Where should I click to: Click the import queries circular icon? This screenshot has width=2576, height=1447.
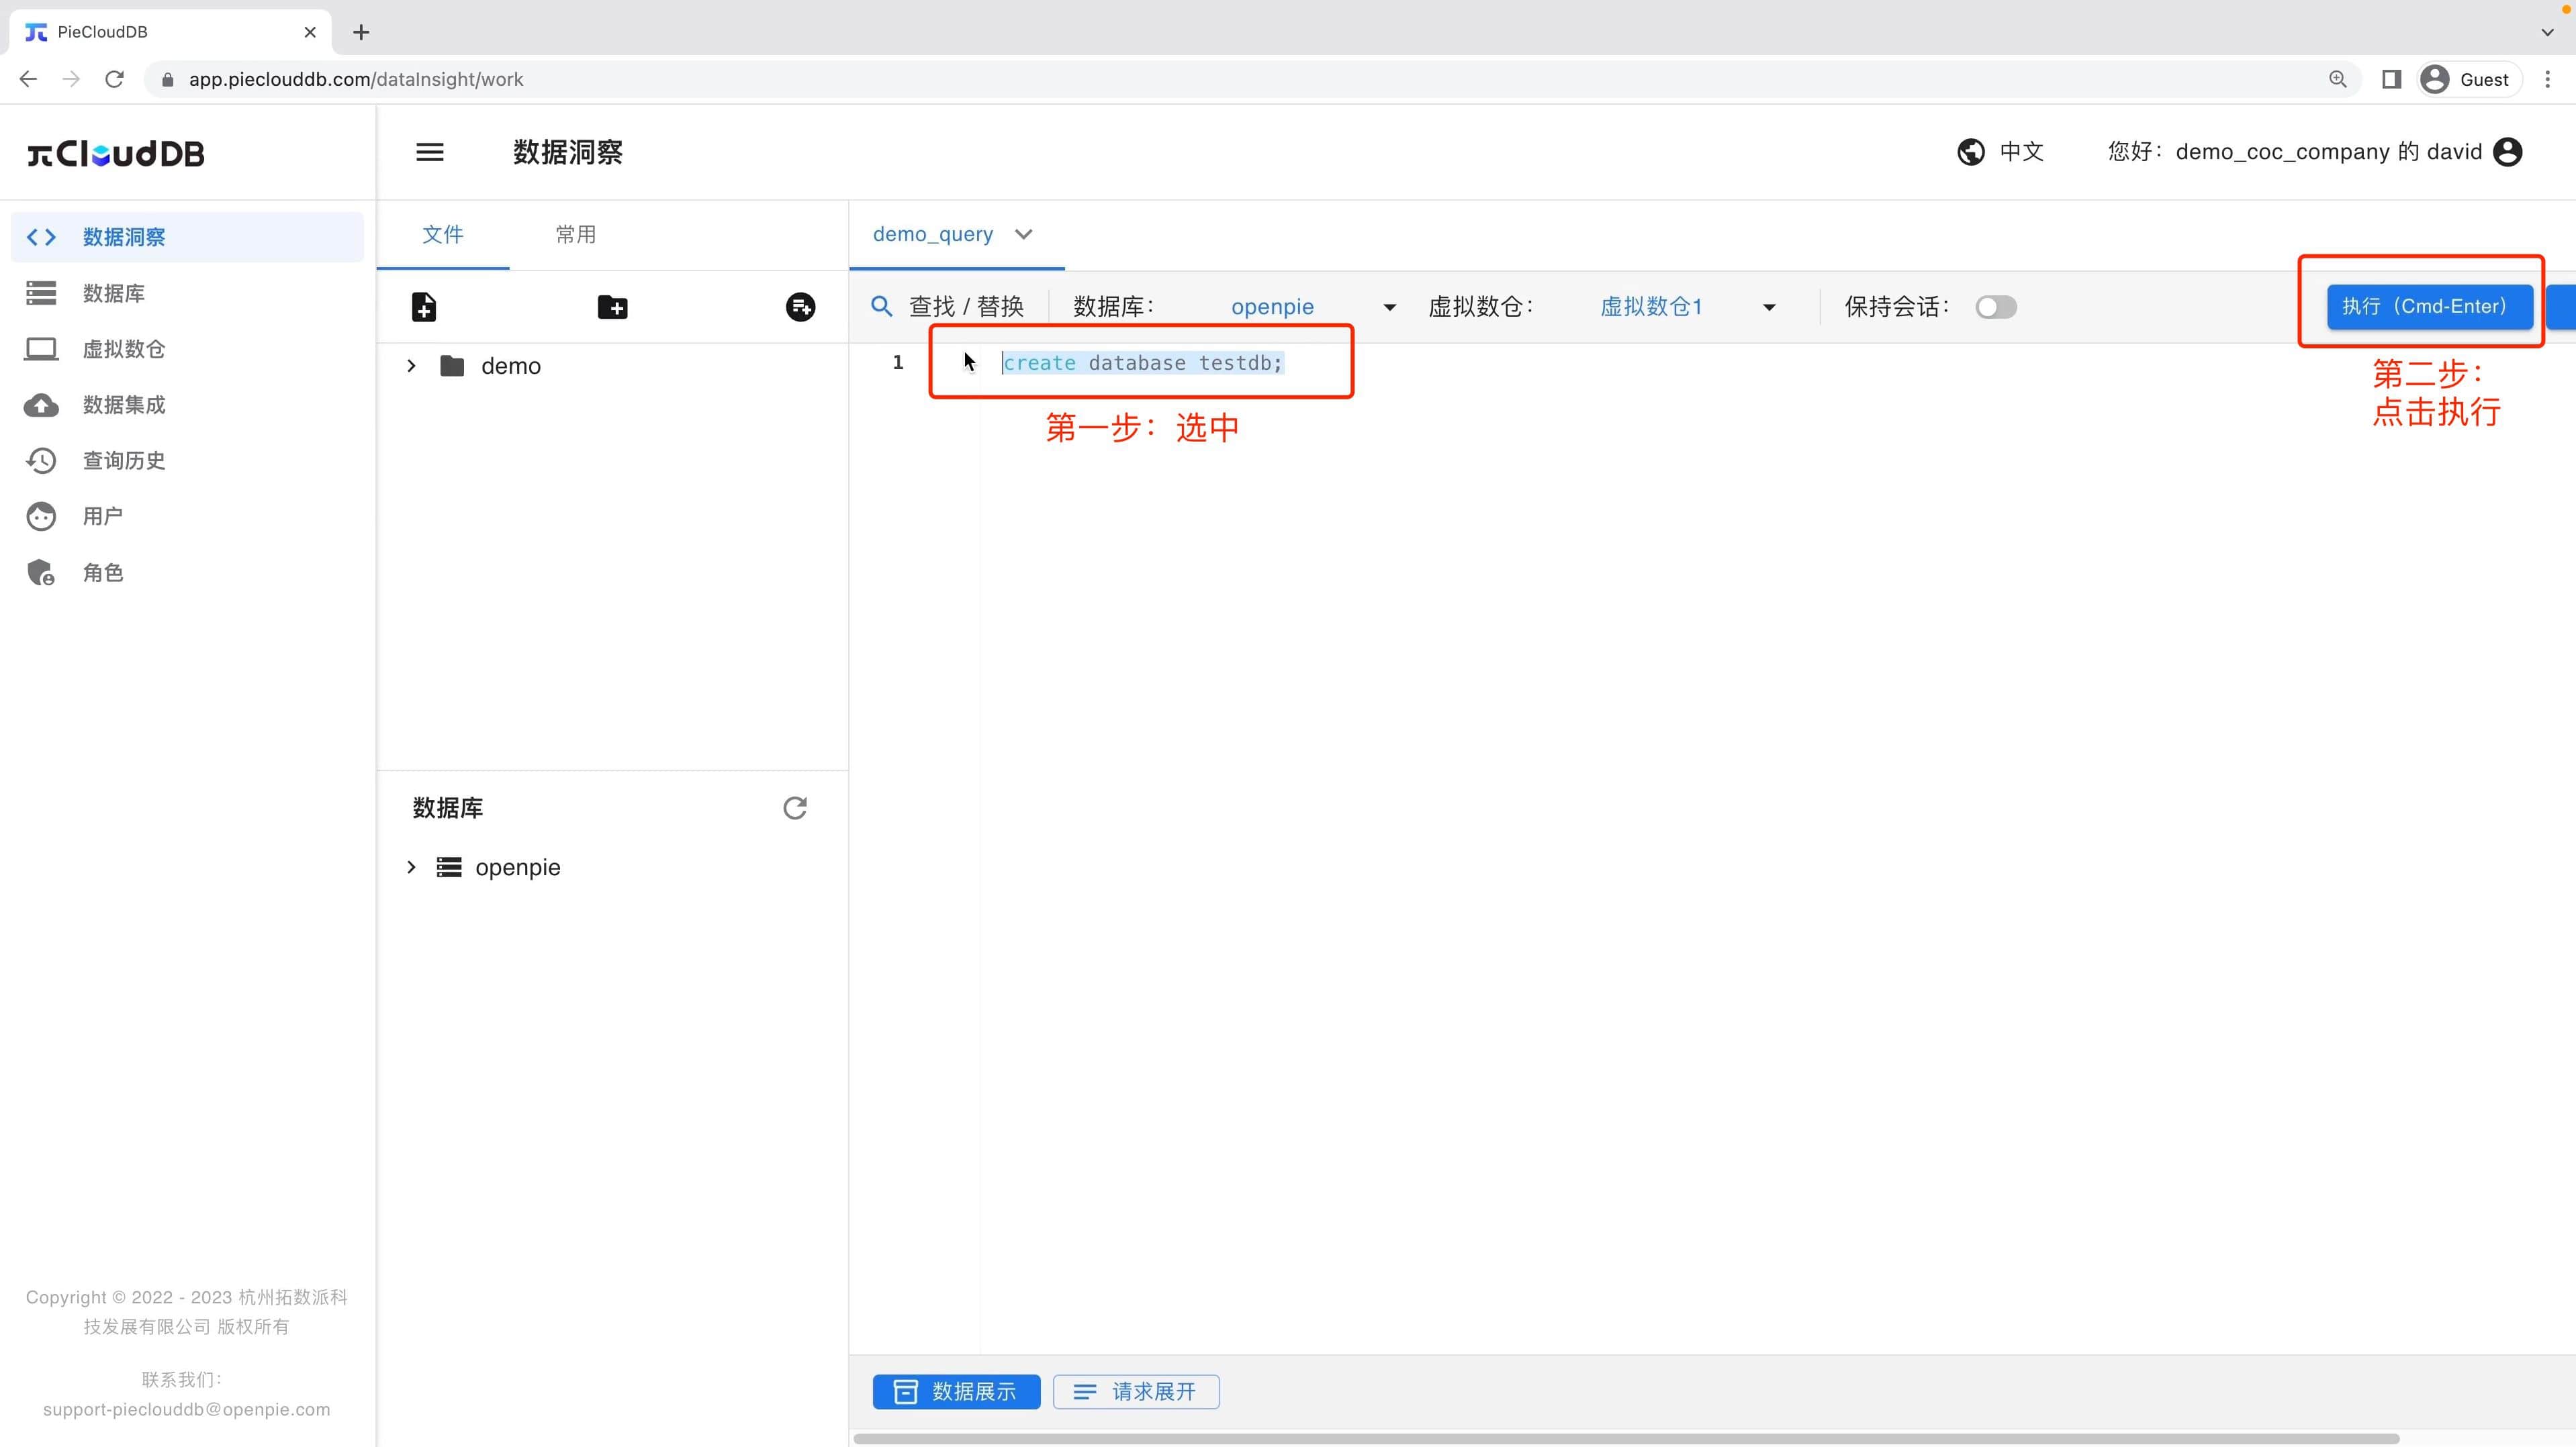799,307
